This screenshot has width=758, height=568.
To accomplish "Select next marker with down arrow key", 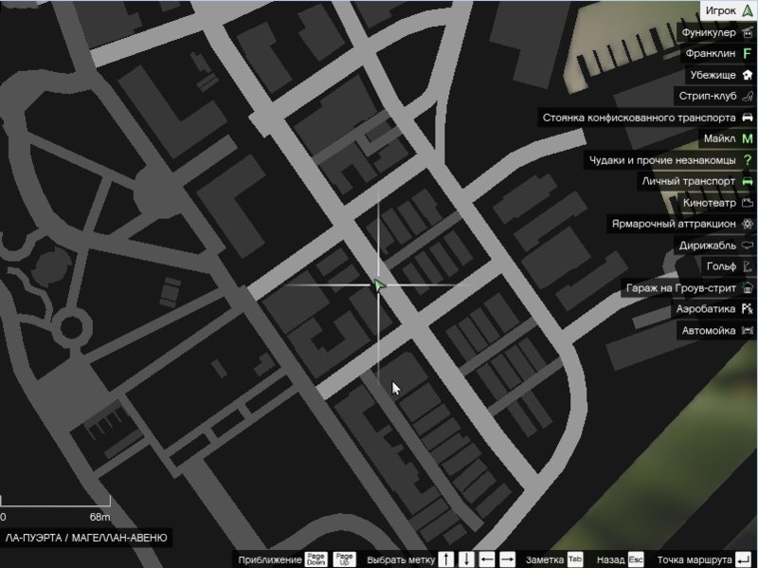I will click(466, 559).
